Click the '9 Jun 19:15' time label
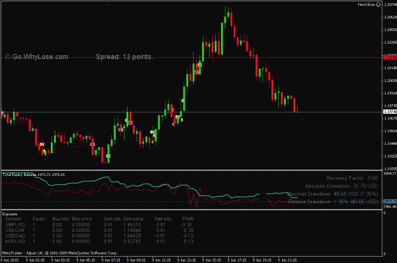The height and width of the screenshot is (263, 397). (x=262, y=260)
